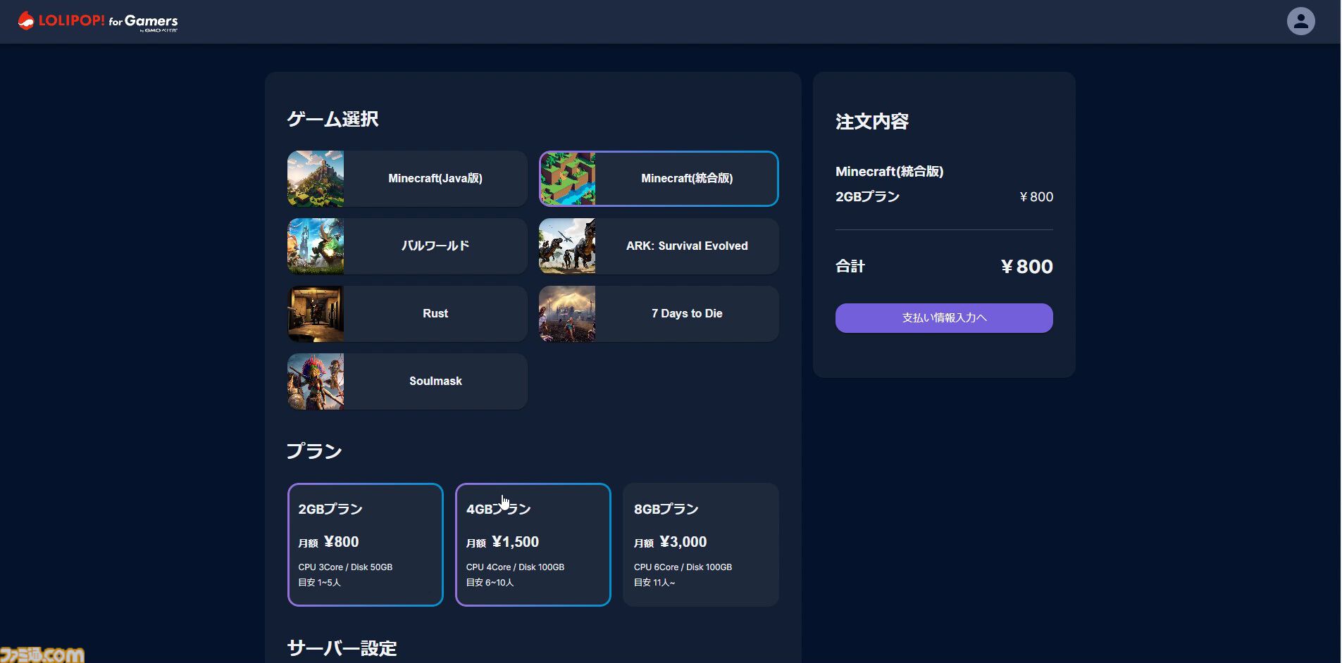Pick the Rust game card
1342x663 pixels.
click(x=407, y=314)
